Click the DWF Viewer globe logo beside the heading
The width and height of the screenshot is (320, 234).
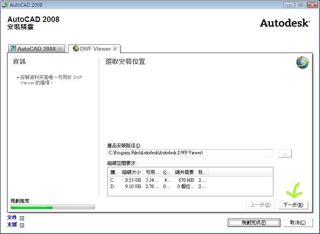click(302, 62)
